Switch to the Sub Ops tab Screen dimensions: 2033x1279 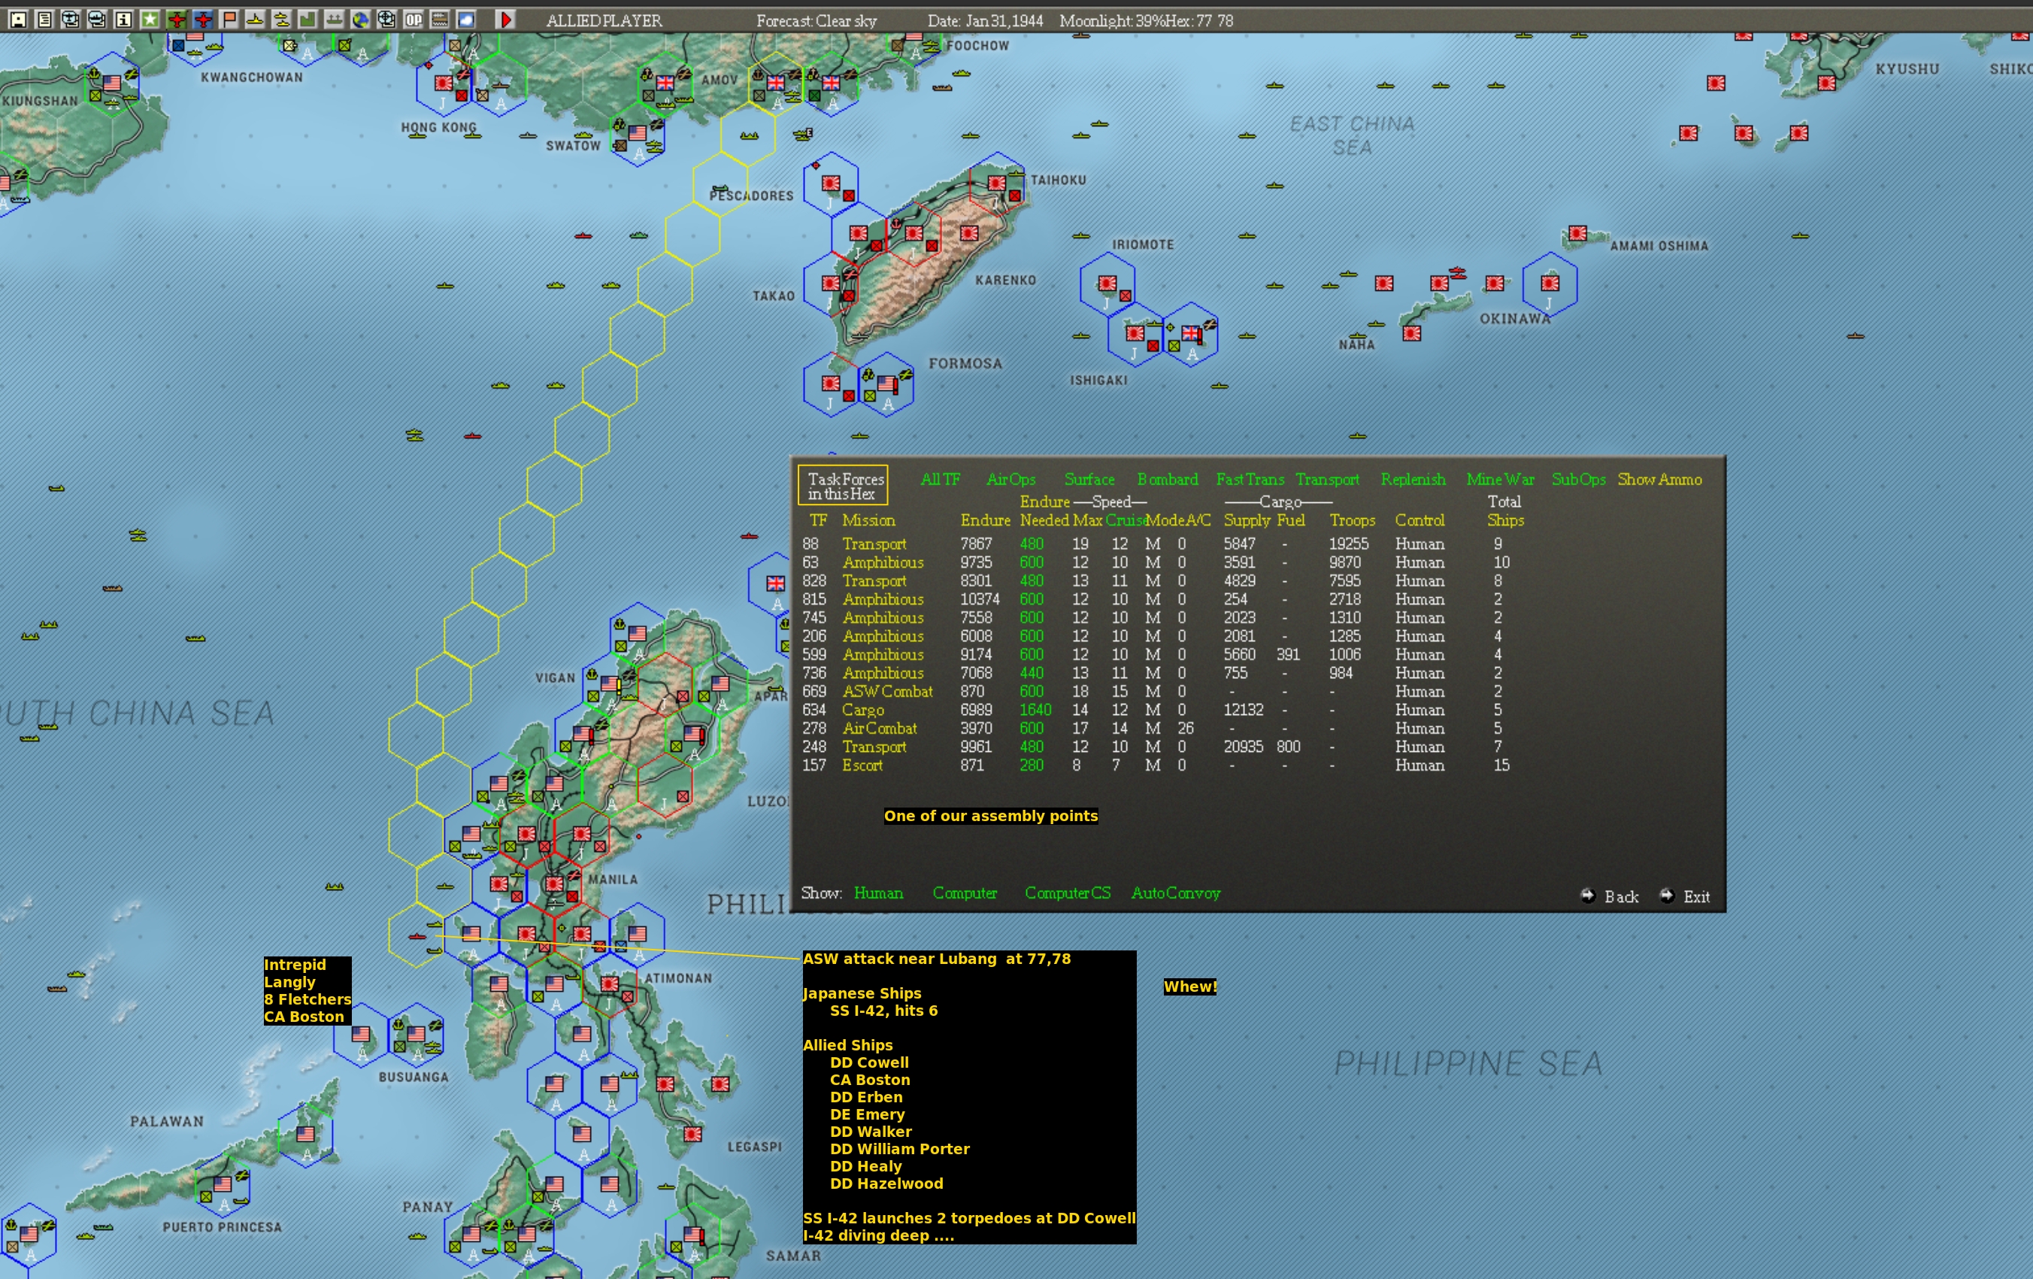coord(1578,480)
